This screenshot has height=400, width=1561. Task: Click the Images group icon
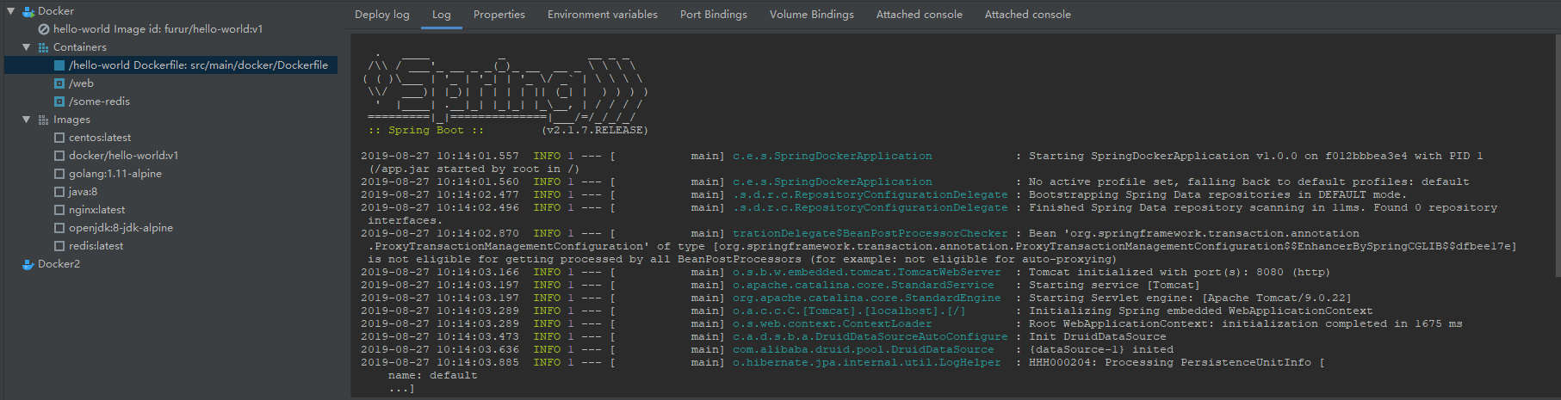(44, 120)
